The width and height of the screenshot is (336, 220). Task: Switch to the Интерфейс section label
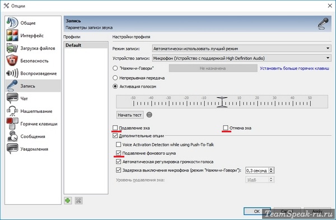tap(32, 35)
